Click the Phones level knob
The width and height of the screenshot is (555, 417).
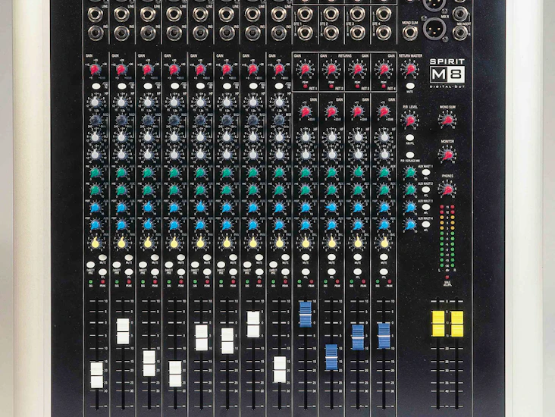(448, 190)
